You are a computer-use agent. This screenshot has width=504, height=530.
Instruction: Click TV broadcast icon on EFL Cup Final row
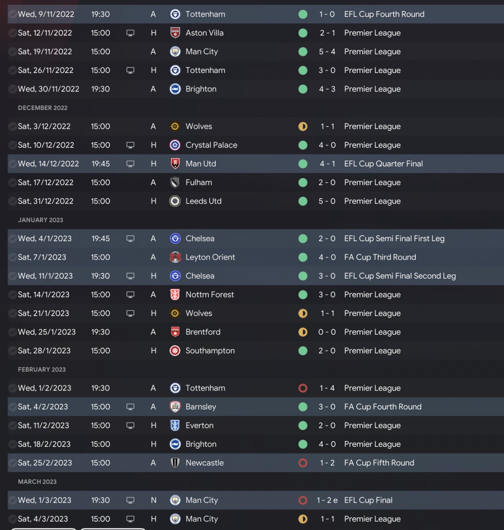(130, 500)
